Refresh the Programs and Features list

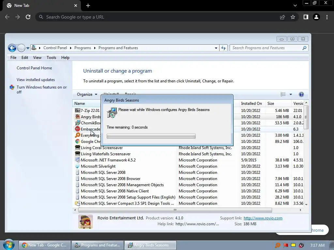tap(223, 48)
